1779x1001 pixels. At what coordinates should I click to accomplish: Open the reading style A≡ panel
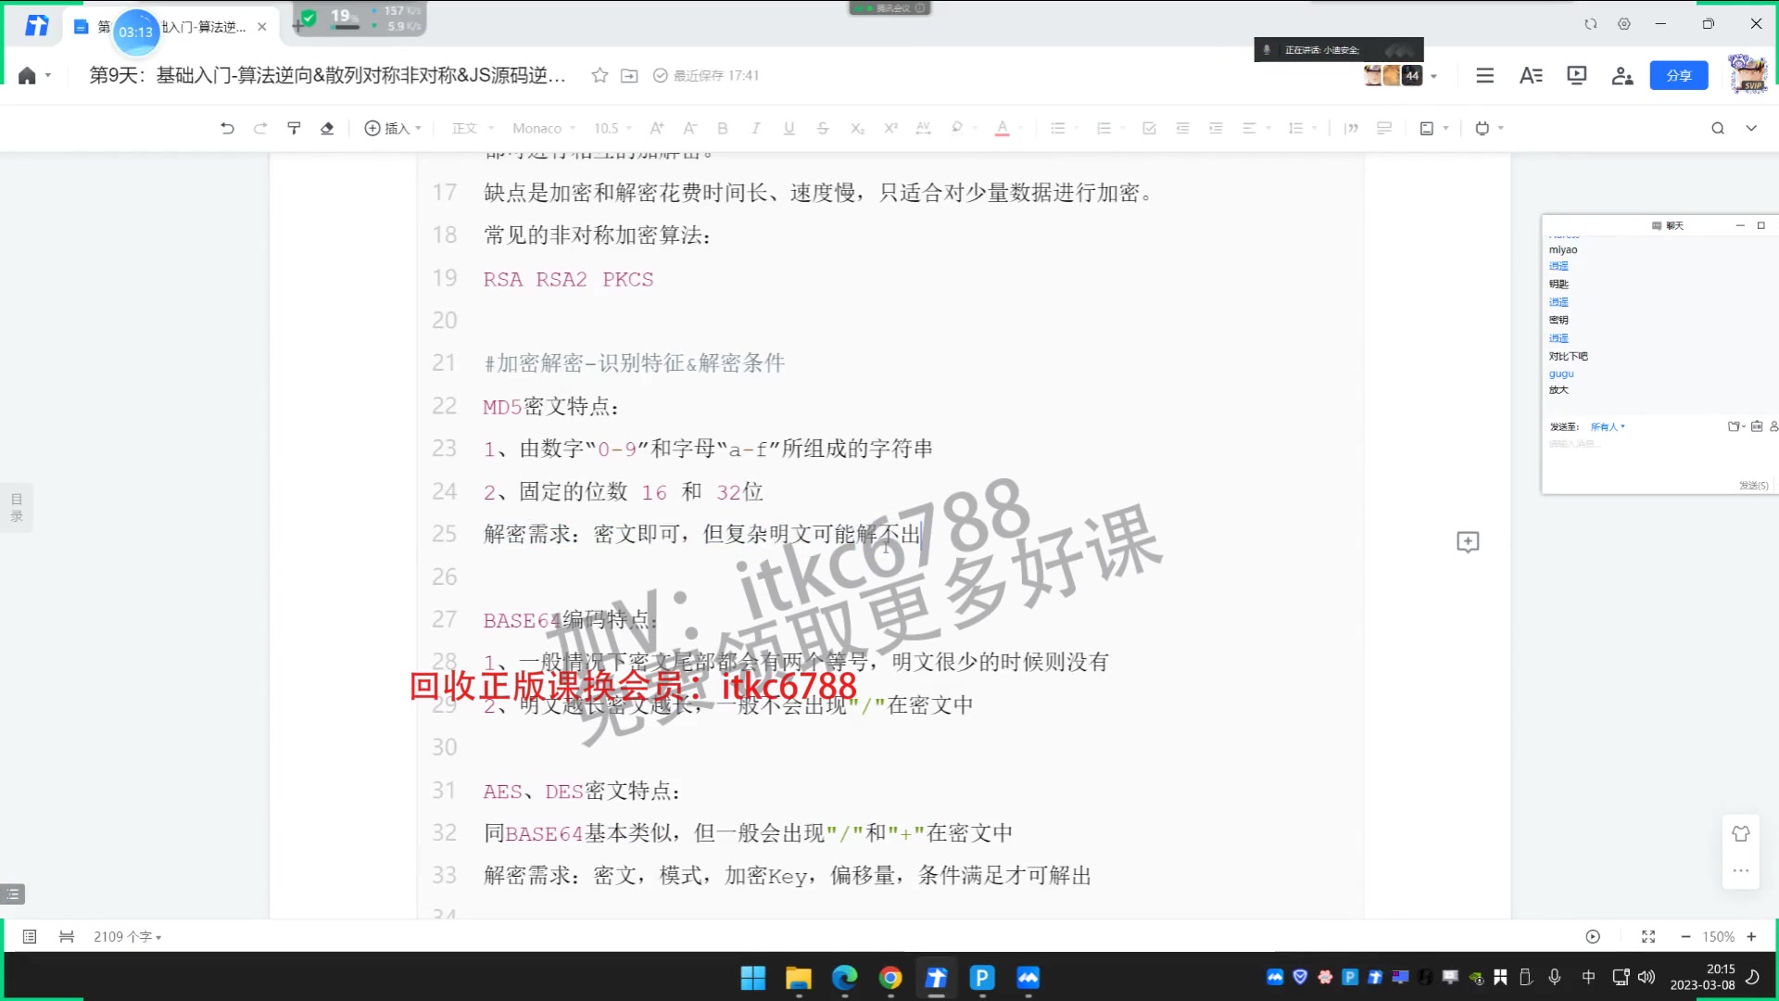pyautogui.click(x=1531, y=76)
